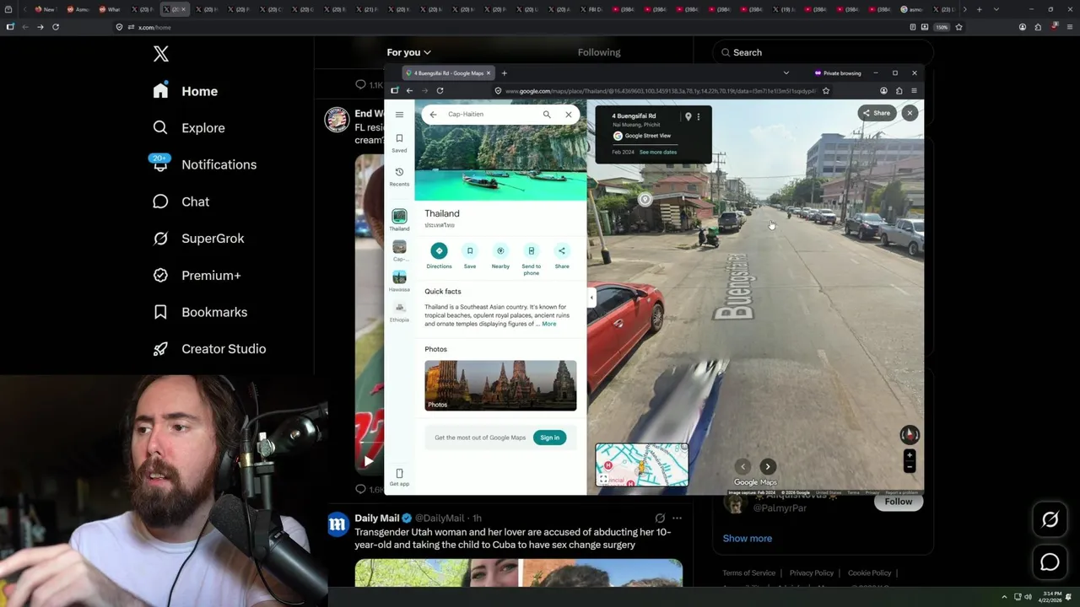The image size is (1080, 607).
Task: Click Grok icon on Daily Mail post
Action: (660, 518)
